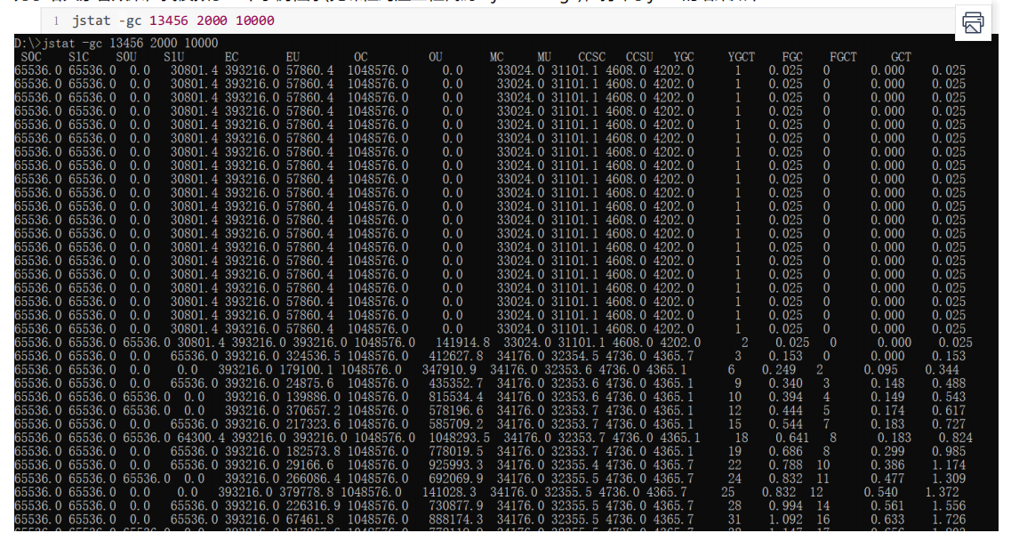Click the FGCT value 0.095
1011x541 pixels.
881,370
